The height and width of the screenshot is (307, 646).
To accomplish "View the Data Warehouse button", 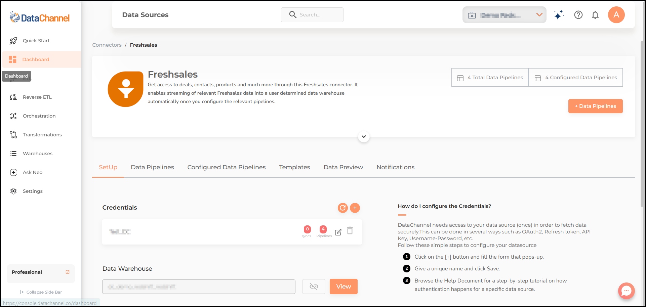I will [x=344, y=287].
